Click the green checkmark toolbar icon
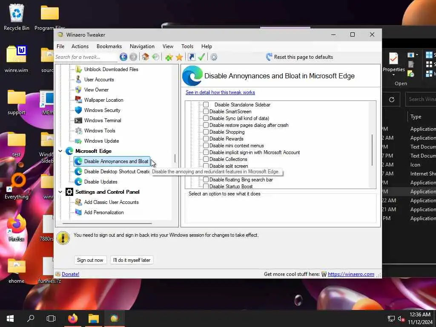The height and width of the screenshot is (327, 436). (x=201, y=57)
